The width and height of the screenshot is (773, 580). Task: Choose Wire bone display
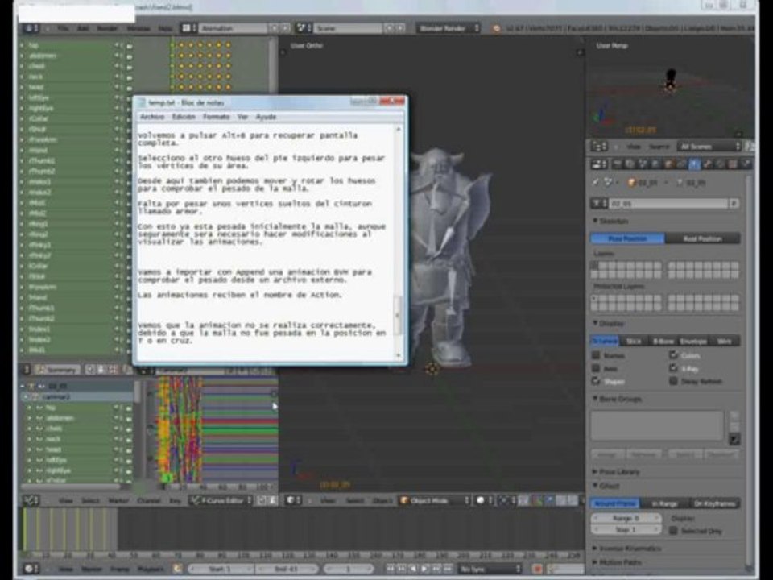coord(724,341)
